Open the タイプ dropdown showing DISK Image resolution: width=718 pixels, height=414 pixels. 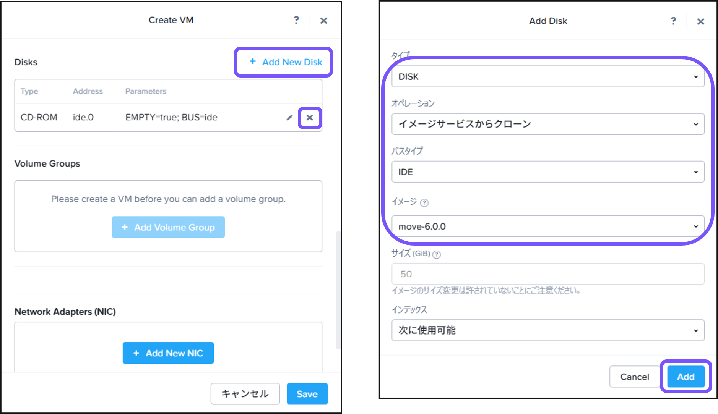547,77
